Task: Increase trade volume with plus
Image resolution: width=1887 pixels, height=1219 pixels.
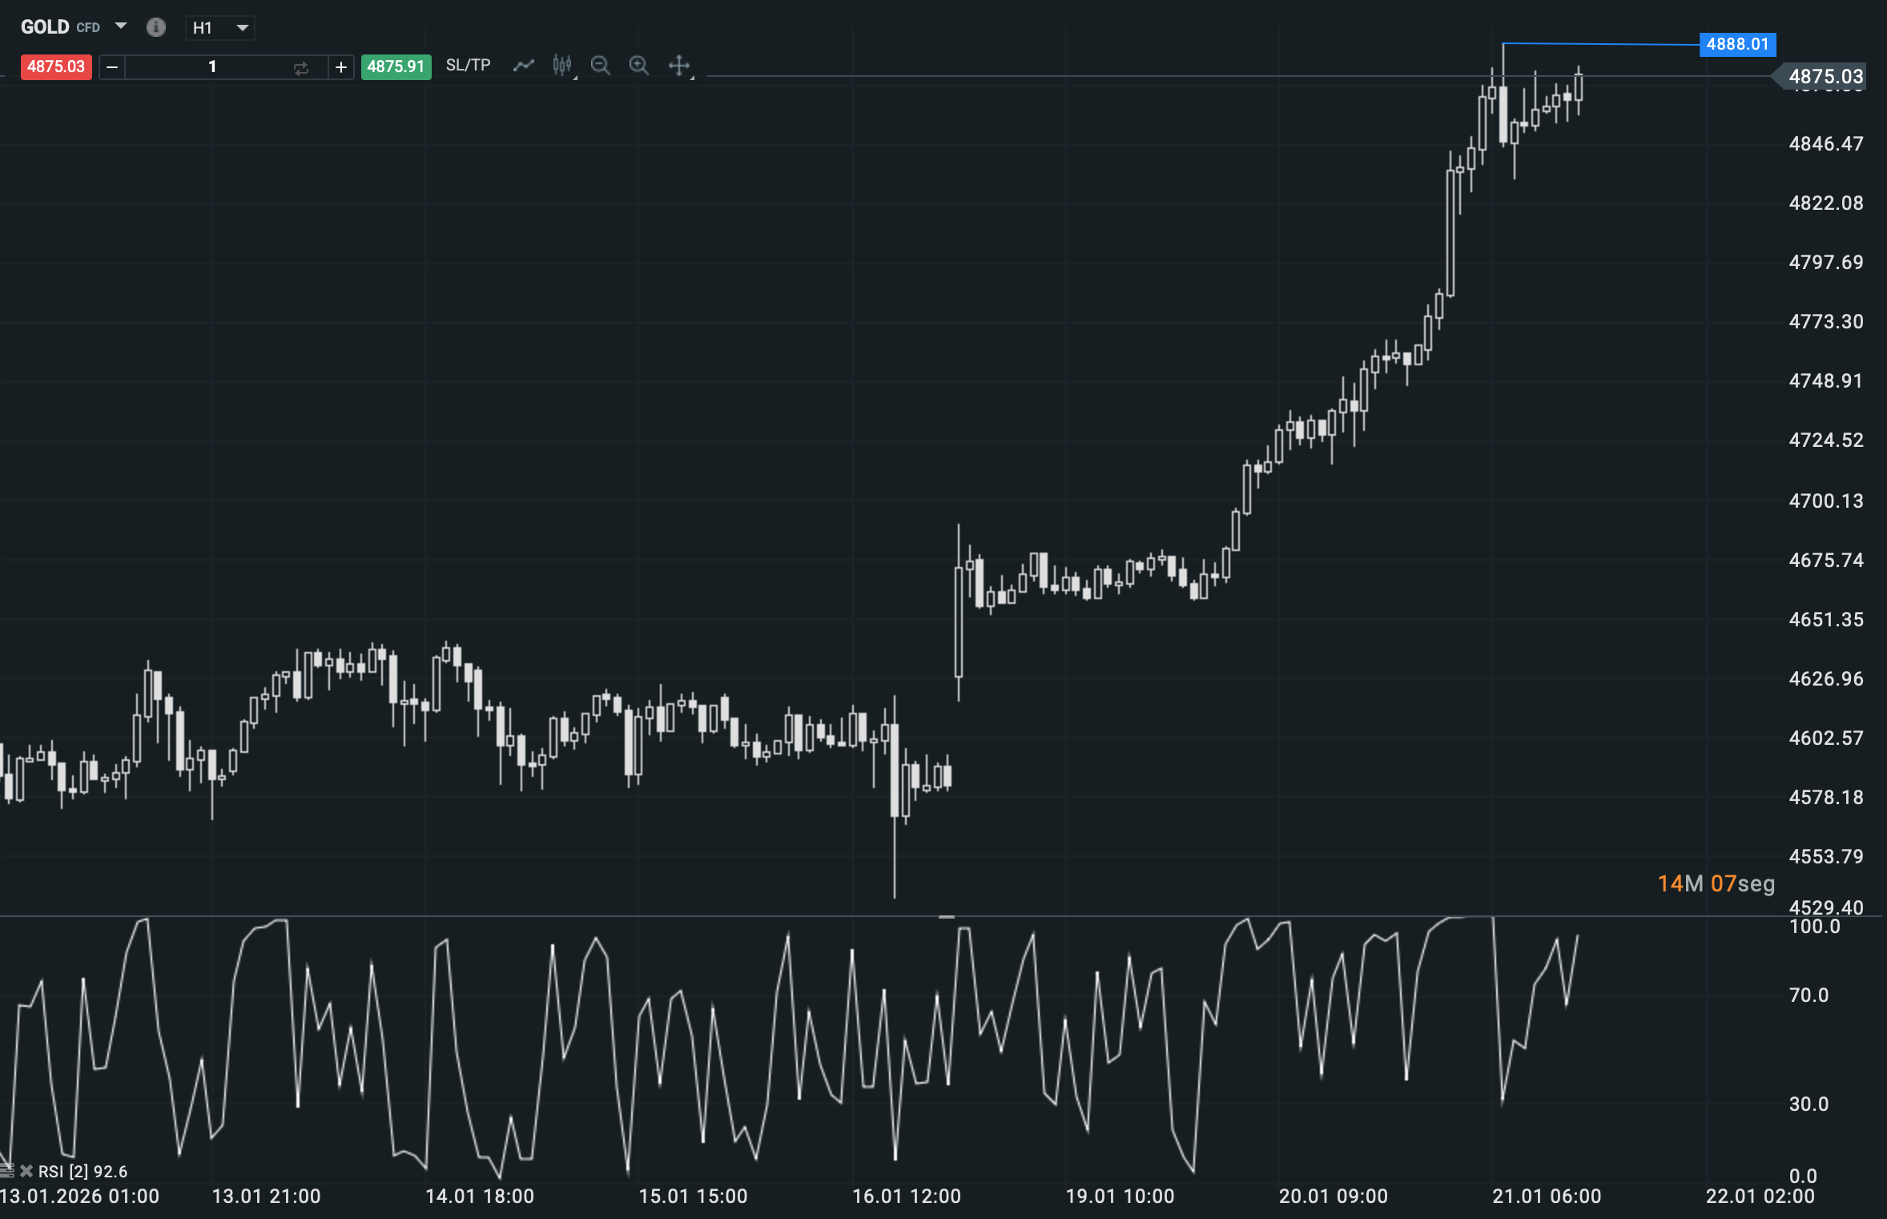Action: point(341,67)
